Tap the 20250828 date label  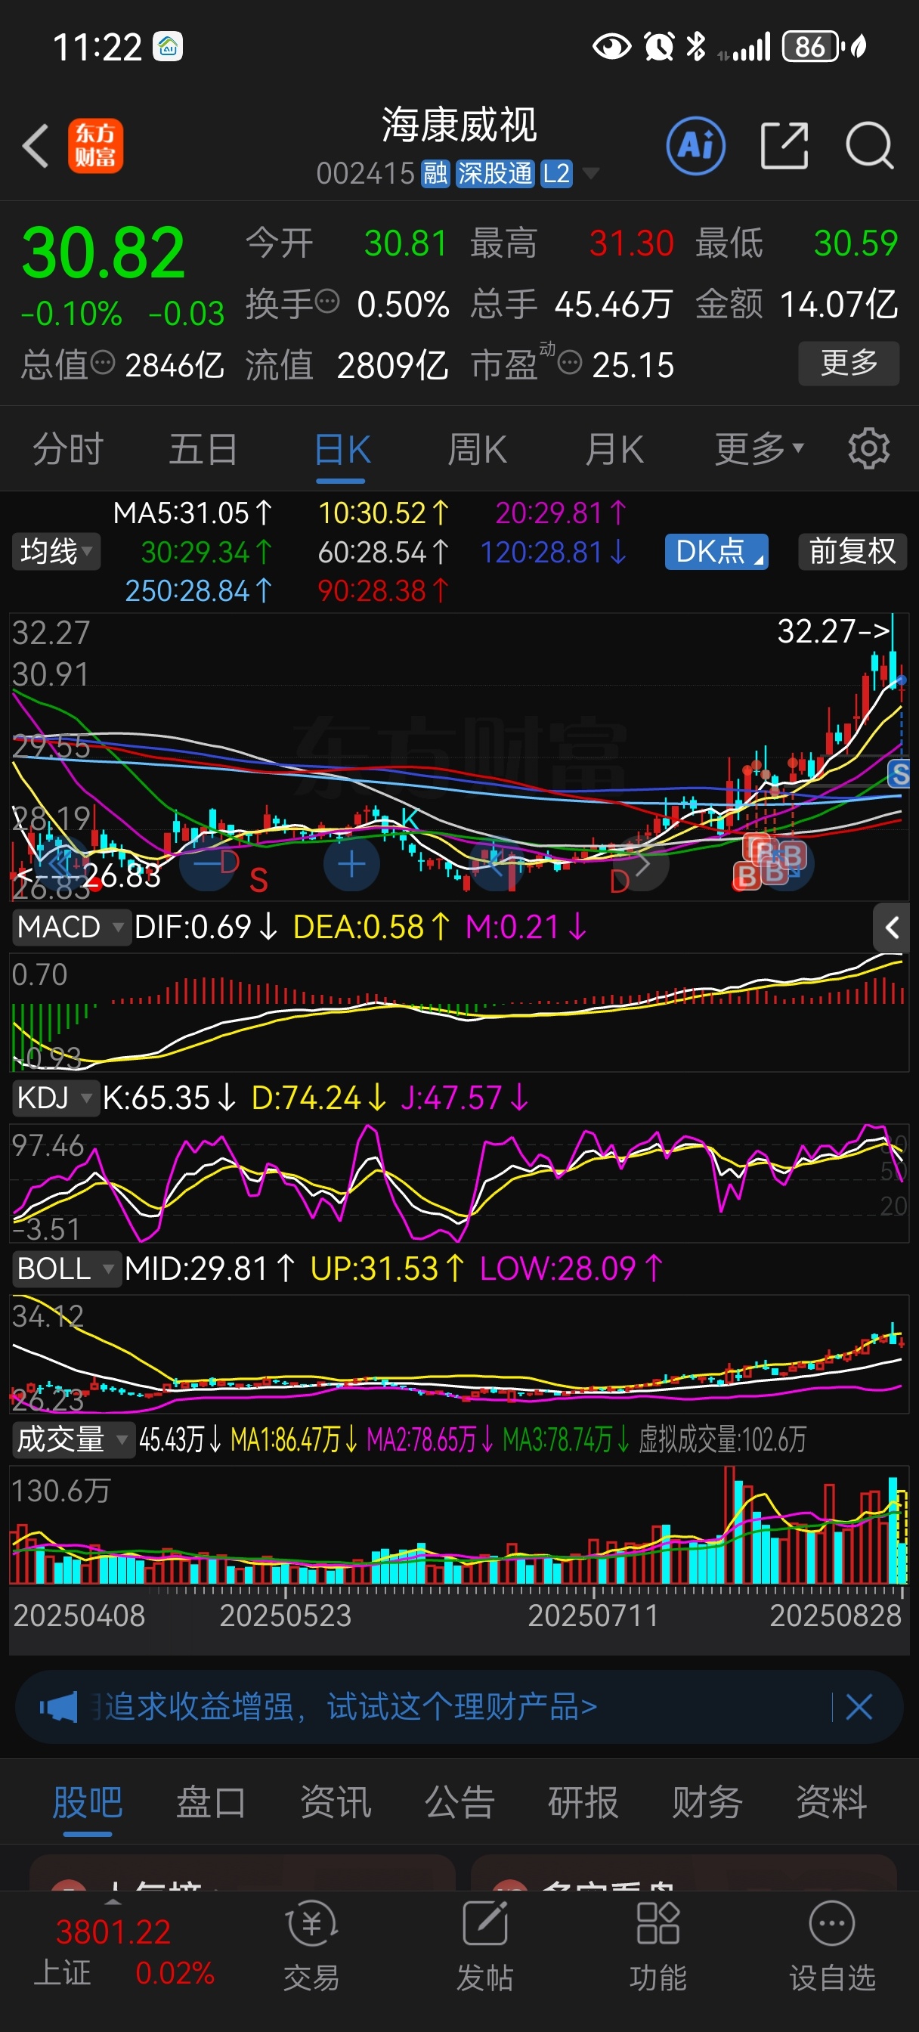click(x=835, y=1616)
